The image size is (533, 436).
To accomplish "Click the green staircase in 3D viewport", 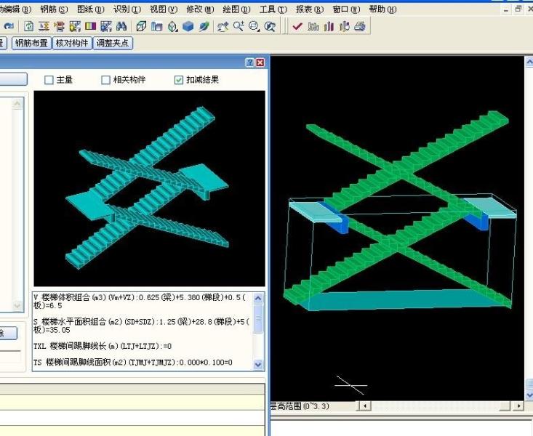I will (398, 211).
